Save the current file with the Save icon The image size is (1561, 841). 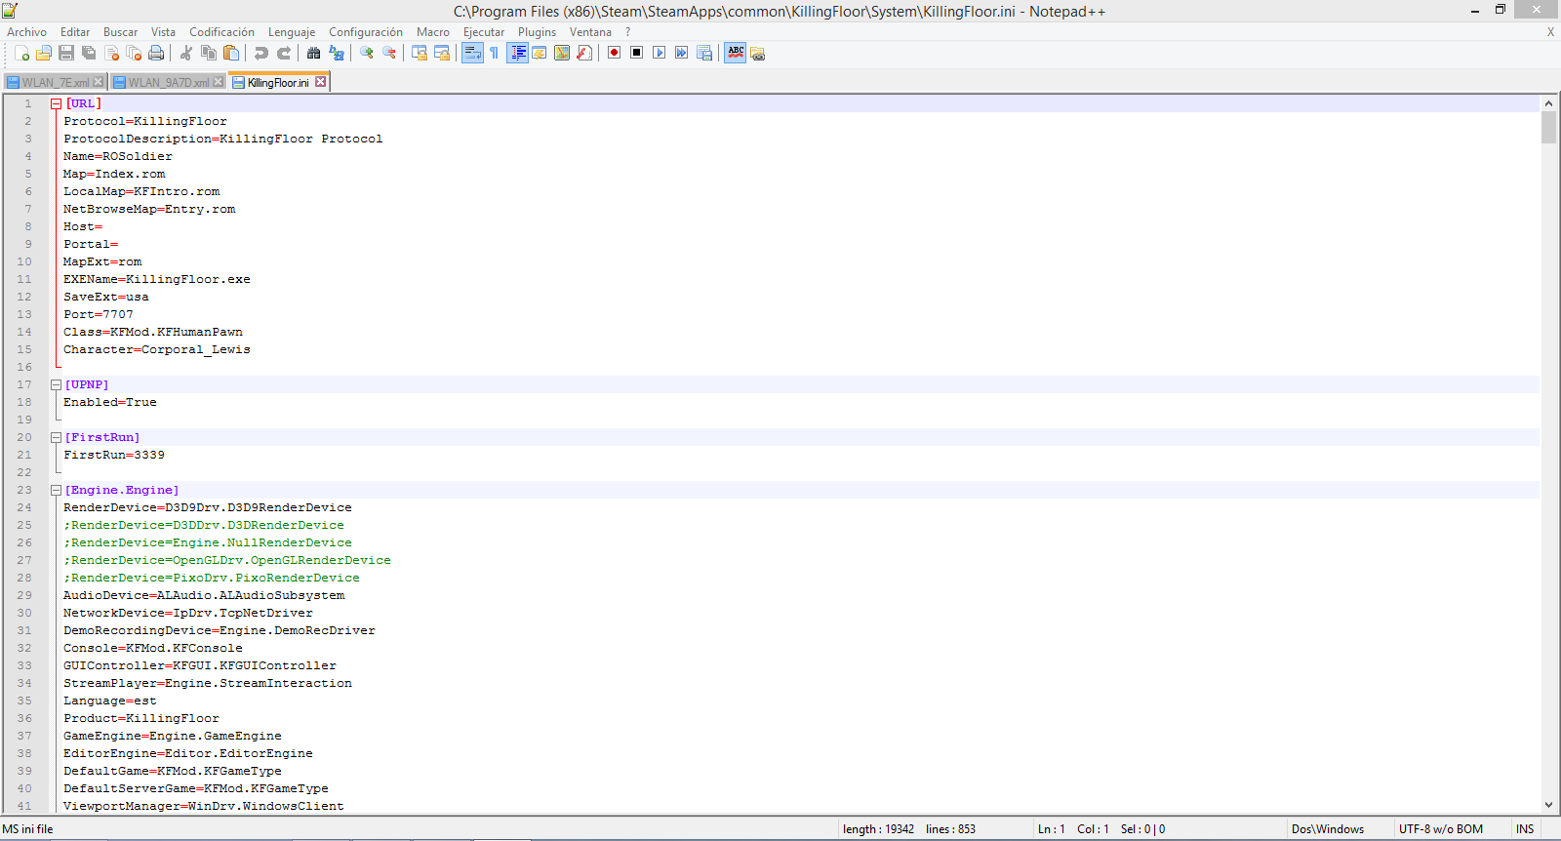coord(66,53)
